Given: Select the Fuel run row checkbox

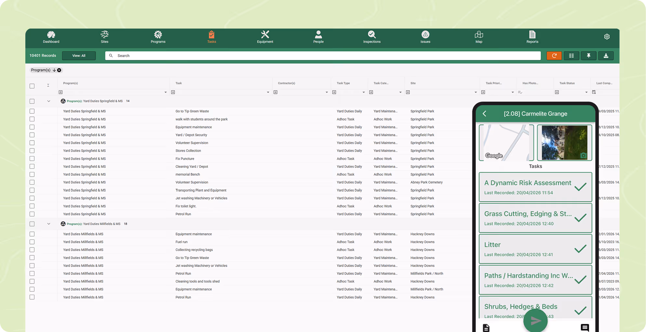Looking at the screenshot, I should point(32,242).
